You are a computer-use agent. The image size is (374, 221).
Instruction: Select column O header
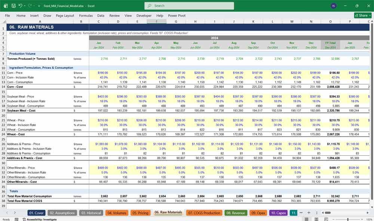click(x=330, y=21)
